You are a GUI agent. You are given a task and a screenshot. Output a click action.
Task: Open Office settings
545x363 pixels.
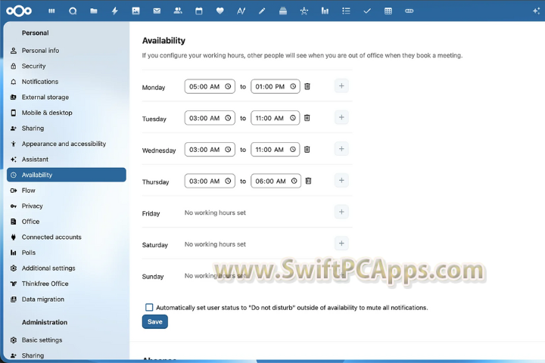coord(67,222)
